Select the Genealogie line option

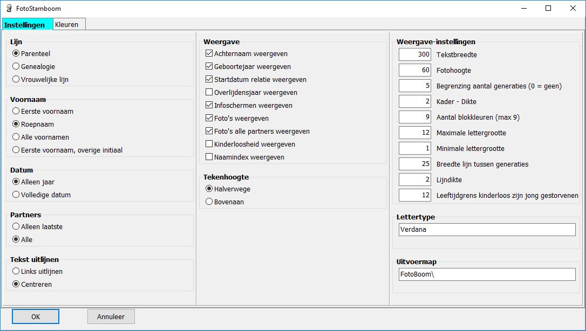(16, 66)
